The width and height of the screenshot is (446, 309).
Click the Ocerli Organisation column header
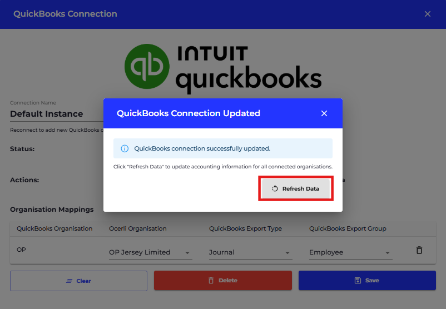[x=138, y=228]
